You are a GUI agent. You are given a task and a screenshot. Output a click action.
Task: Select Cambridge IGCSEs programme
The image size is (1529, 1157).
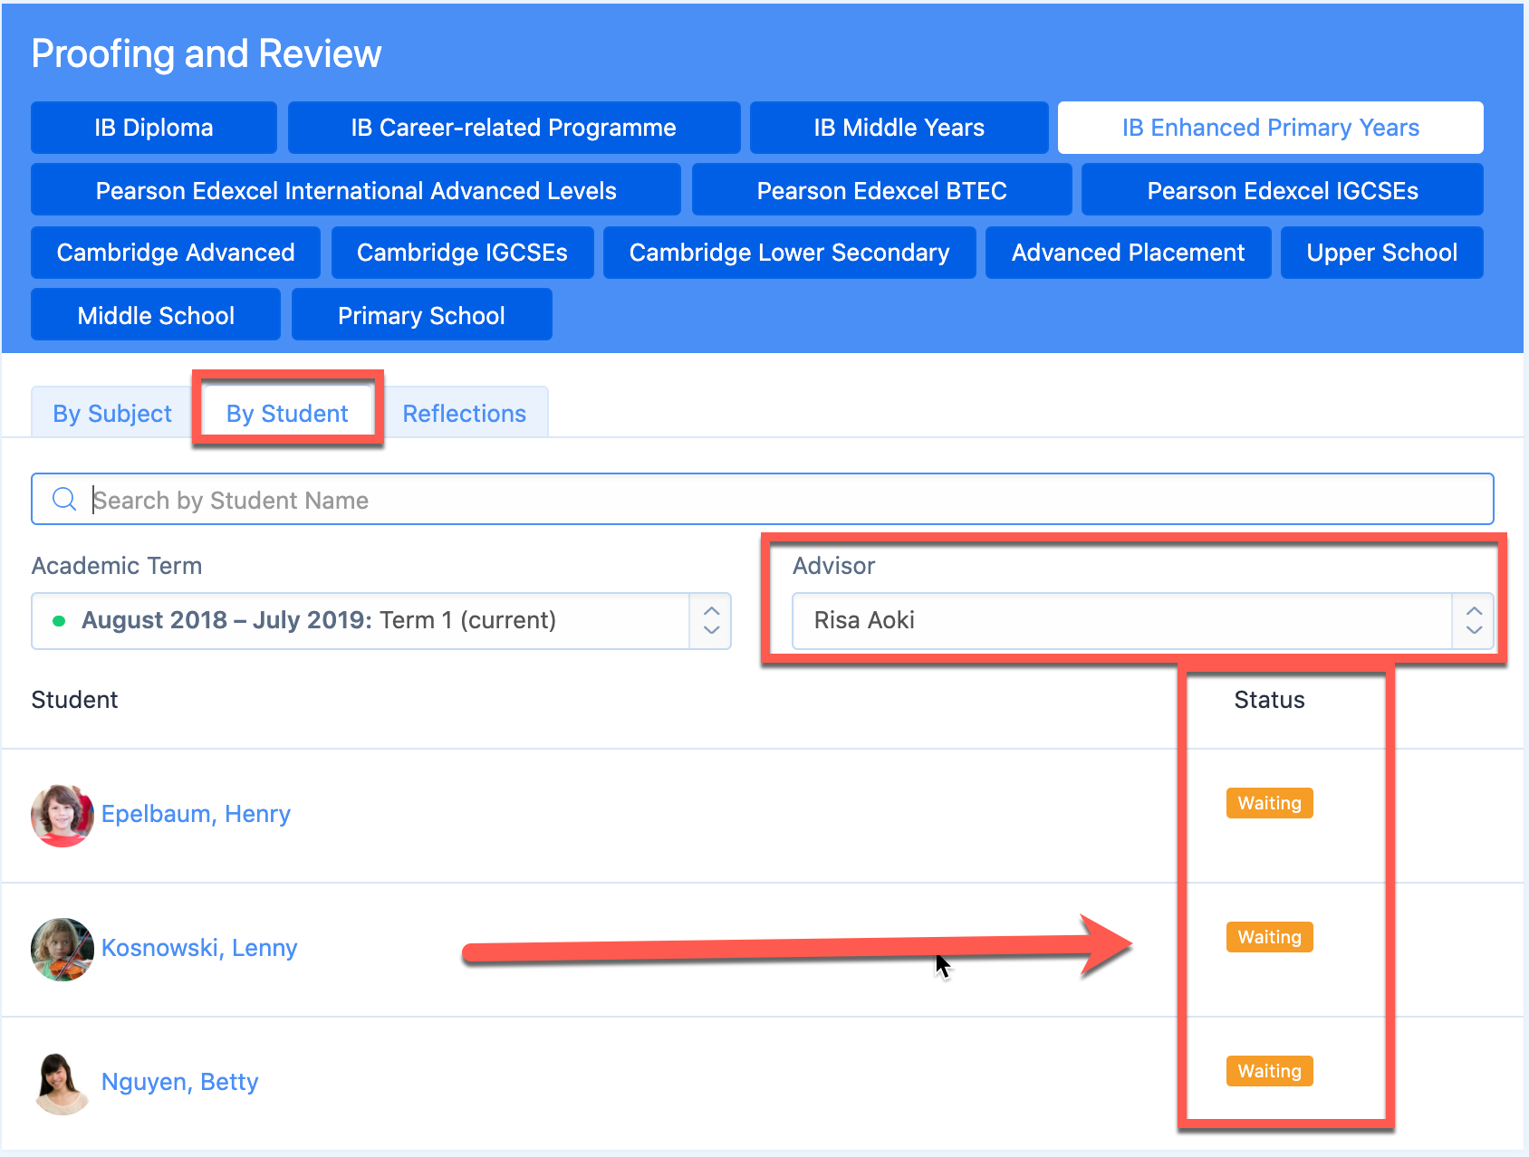point(462,253)
